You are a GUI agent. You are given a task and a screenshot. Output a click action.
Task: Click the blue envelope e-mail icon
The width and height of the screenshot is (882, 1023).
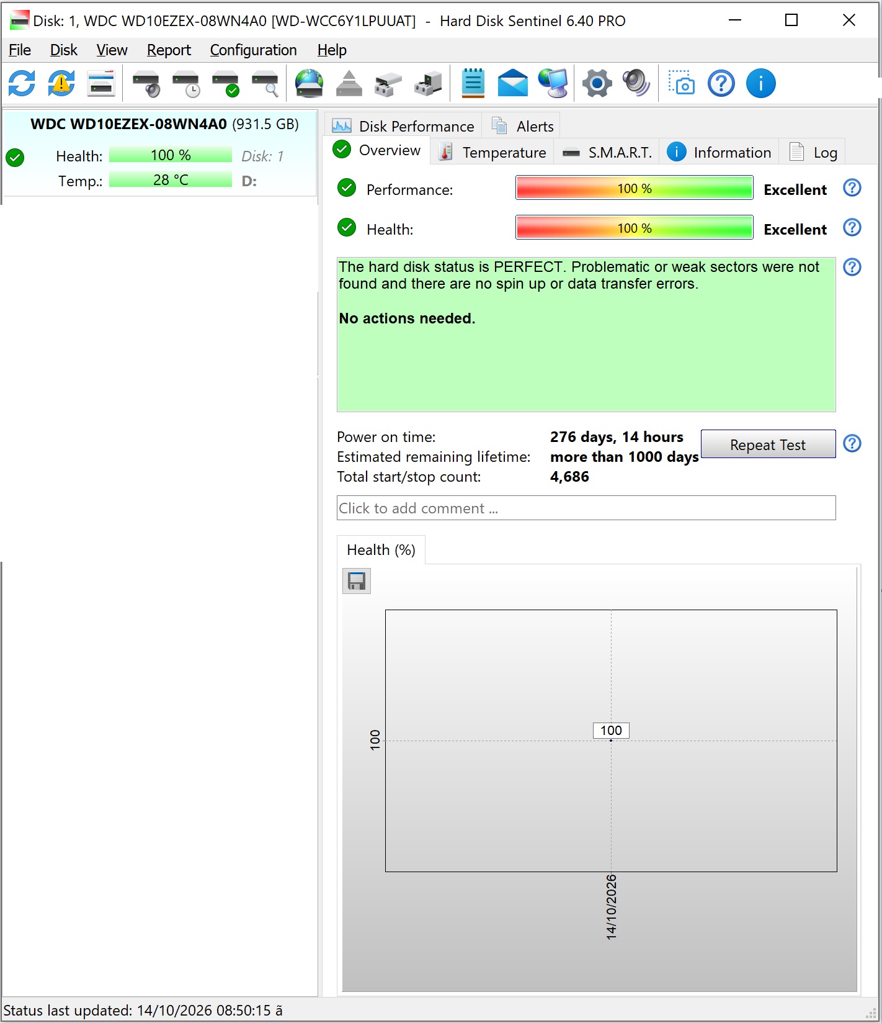pyautogui.click(x=513, y=83)
